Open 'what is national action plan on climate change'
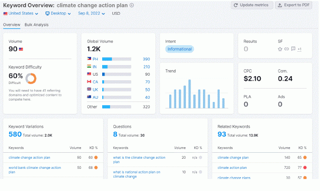 (136, 174)
